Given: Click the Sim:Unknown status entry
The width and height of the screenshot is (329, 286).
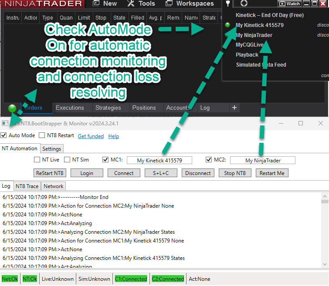Looking at the screenshot, I should point(94,279).
